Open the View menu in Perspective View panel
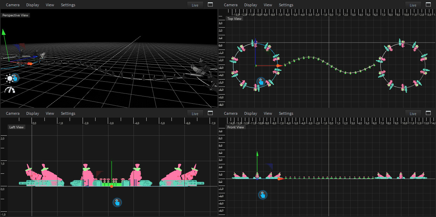Image resolution: width=436 pixels, height=217 pixels. point(50,5)
